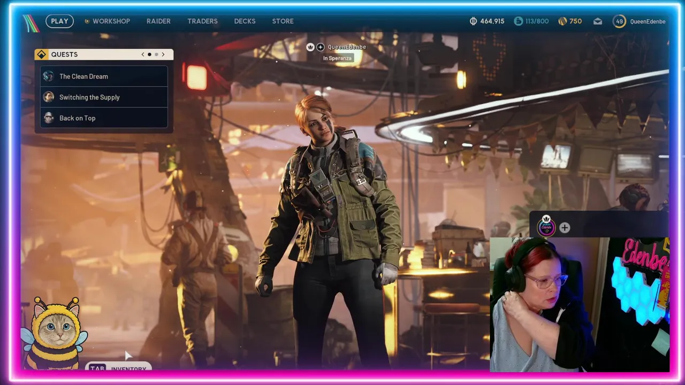This screenshot has height=385, width=685.
Task: Open the STORE tab
Action: click(283, 21)
